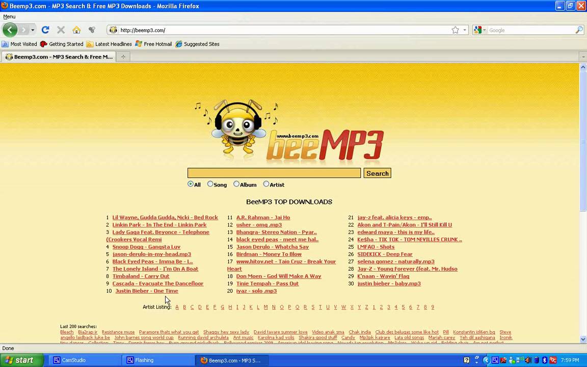This screenshot has width=587, height=367.
Task: Open the list all tabs dropdown
Action: coord(583,57)
